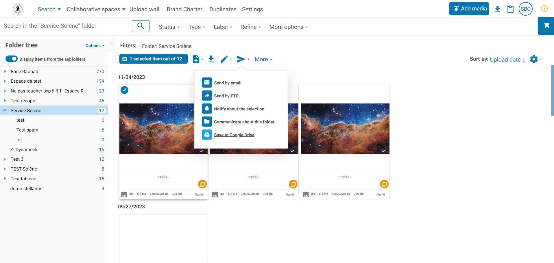Collapse the folder tree panel with the chevron

[112, 44]
